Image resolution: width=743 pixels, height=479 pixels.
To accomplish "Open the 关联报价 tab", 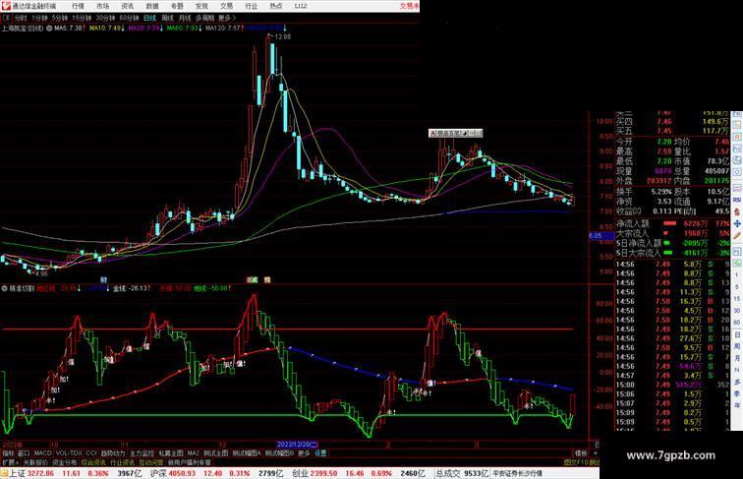I will 35,462.
